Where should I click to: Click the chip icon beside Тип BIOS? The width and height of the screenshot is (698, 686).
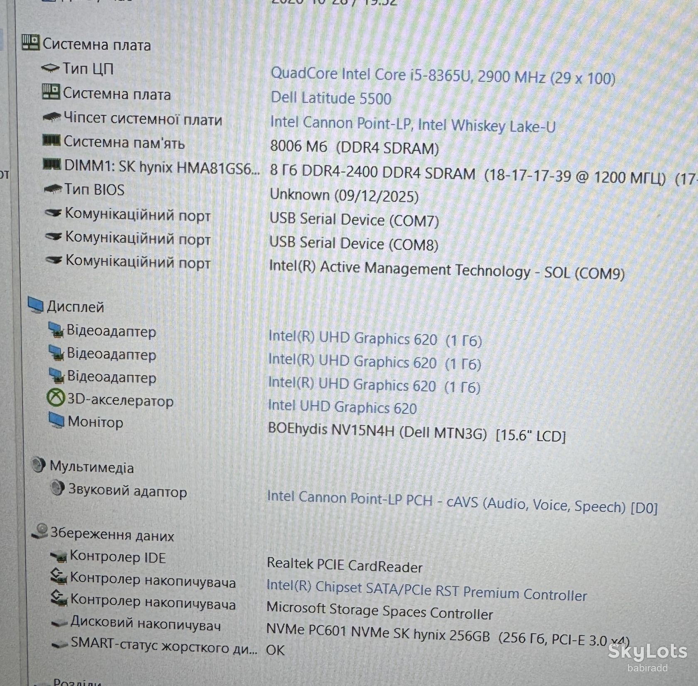tap(53, 189)
